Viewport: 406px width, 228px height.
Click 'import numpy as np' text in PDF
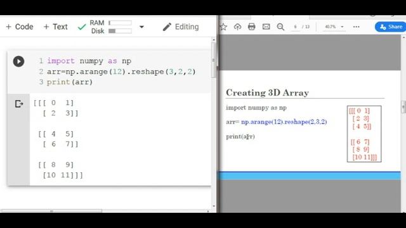tap(256, 108)
